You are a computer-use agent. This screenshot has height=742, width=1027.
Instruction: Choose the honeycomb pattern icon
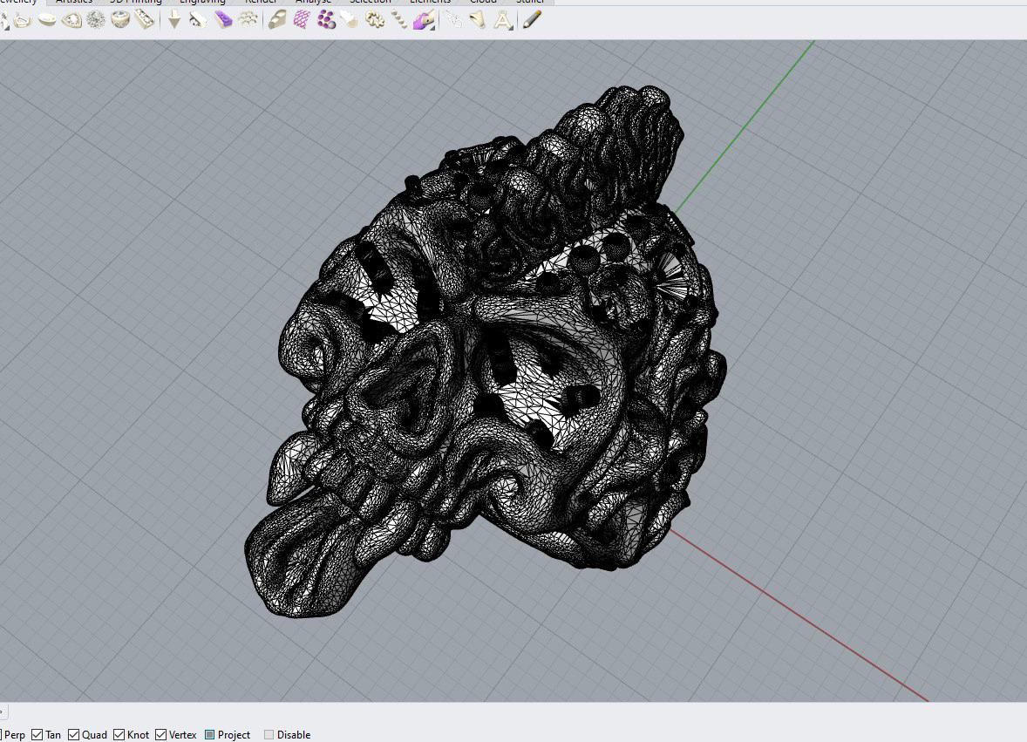click(x=248, y=20)
